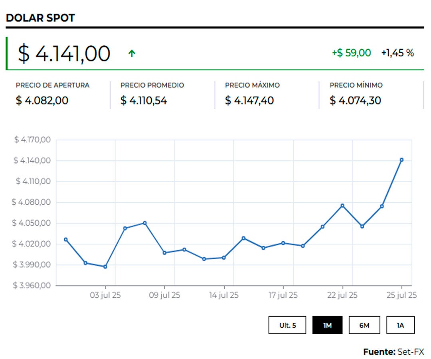Select the 1A yearly range button

click(x=400, y=325)
